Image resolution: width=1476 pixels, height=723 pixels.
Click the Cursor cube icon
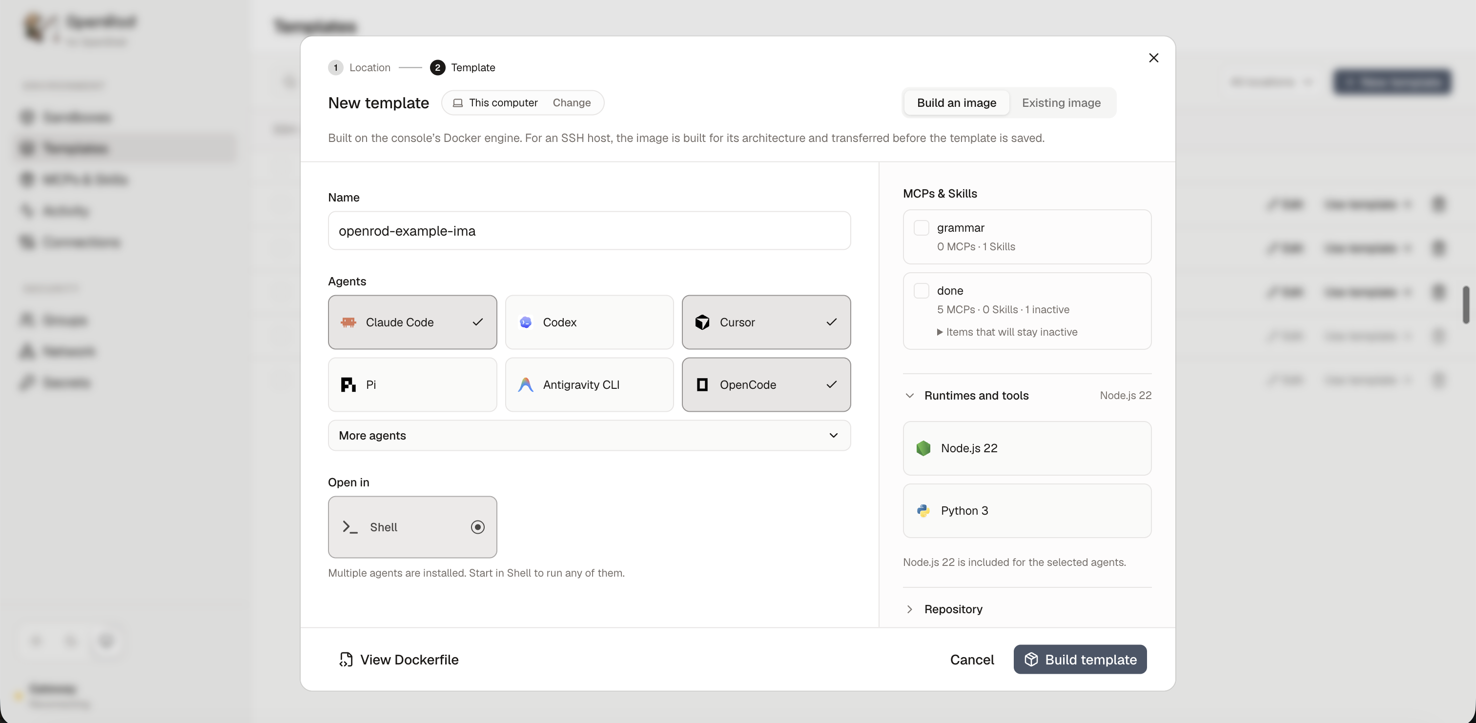click(x=702, y=322)
